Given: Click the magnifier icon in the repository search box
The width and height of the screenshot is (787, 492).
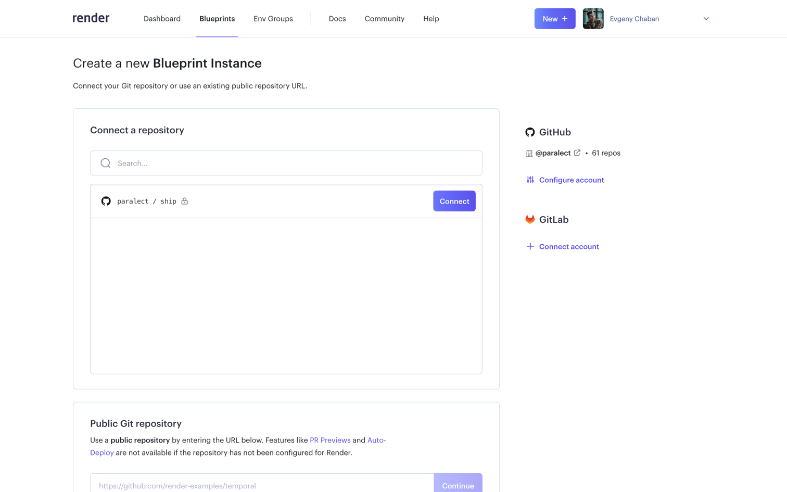Looking at the screenshot, I should pyautogui.click(x=105, y=163).
